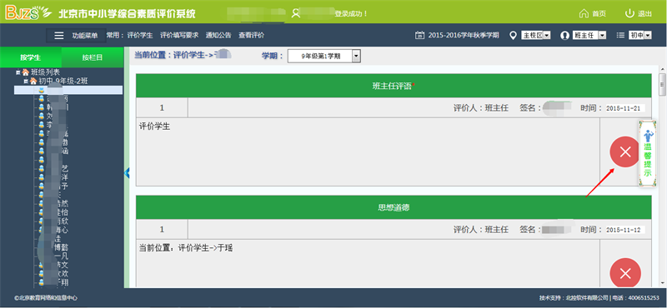Open the 通知公告 link

pos(218,36)
